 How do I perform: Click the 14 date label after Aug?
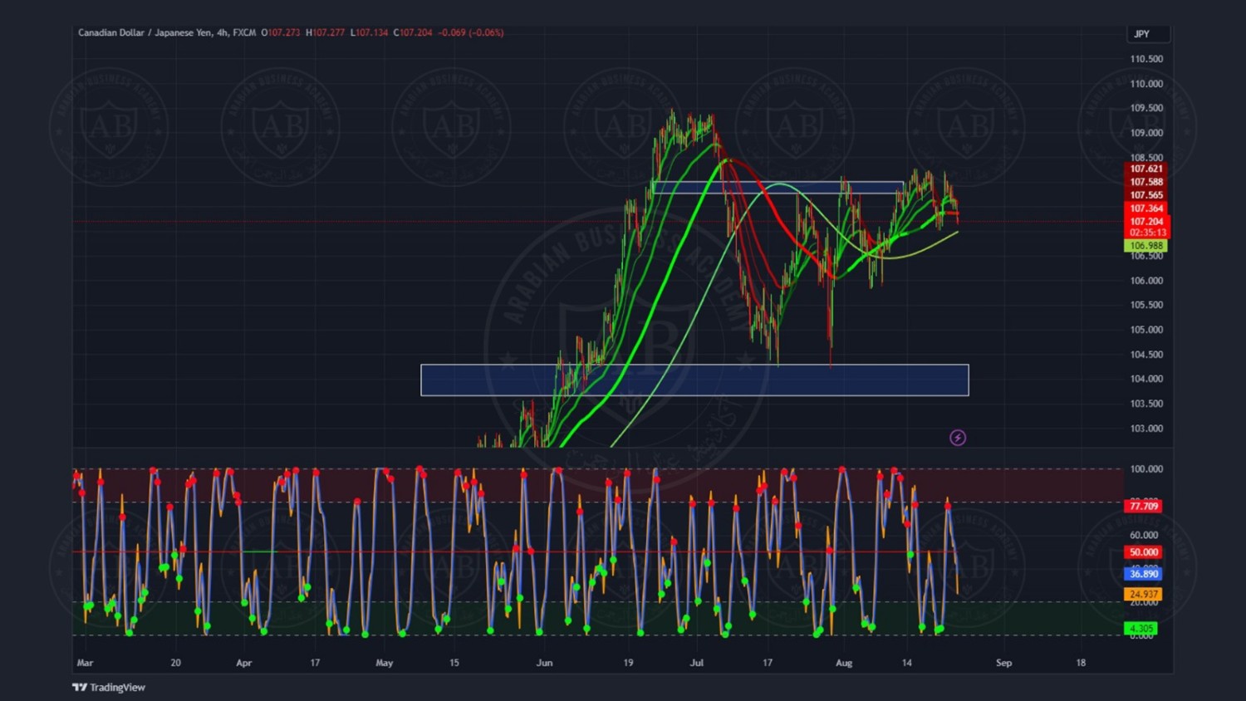(907, 663)
